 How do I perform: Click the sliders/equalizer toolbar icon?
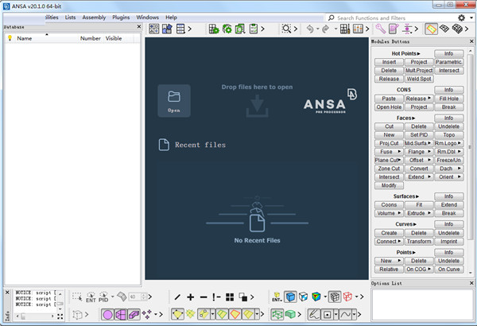pos(358,29)
